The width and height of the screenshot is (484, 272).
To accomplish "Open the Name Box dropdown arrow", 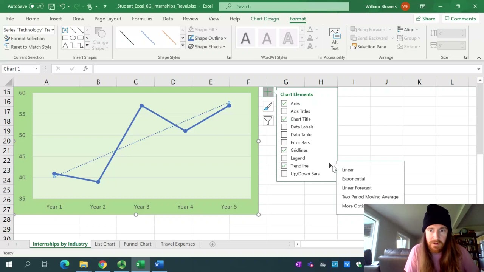I will 36,69.
